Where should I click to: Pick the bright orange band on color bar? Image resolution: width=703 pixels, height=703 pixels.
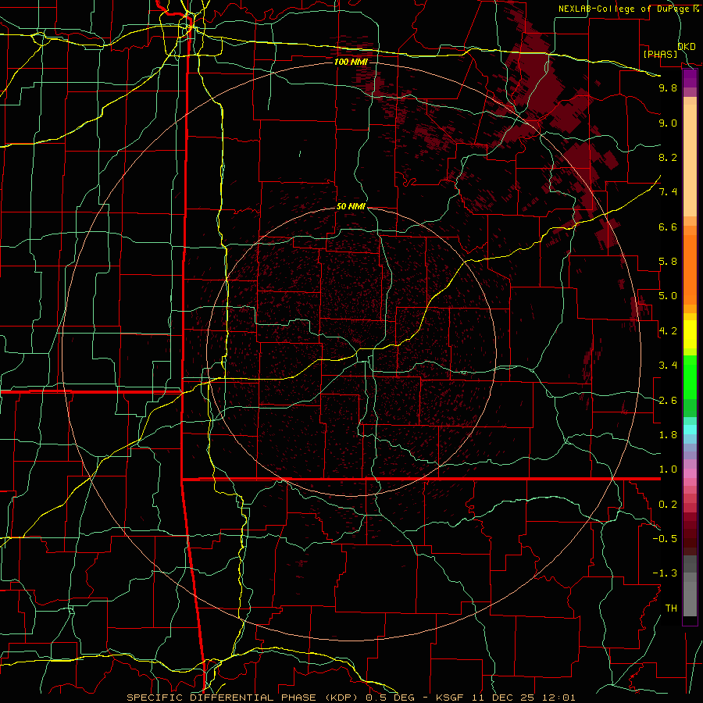tap(690, 270)
